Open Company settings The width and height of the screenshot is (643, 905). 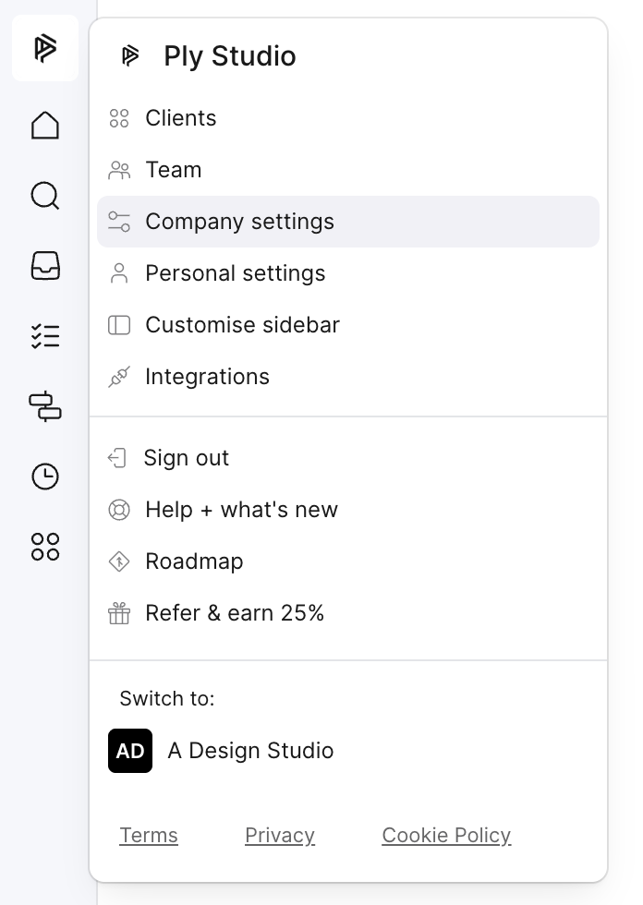coord(348,222)
